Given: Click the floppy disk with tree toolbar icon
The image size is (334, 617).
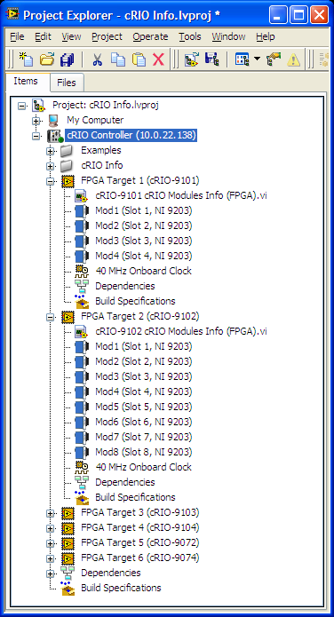Looking at the screenshot, I should (212, 59).
